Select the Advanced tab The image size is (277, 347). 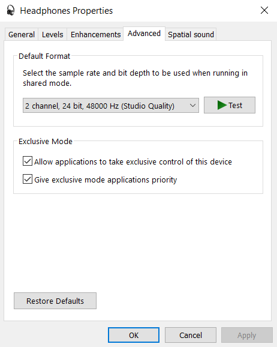[144, 34]
